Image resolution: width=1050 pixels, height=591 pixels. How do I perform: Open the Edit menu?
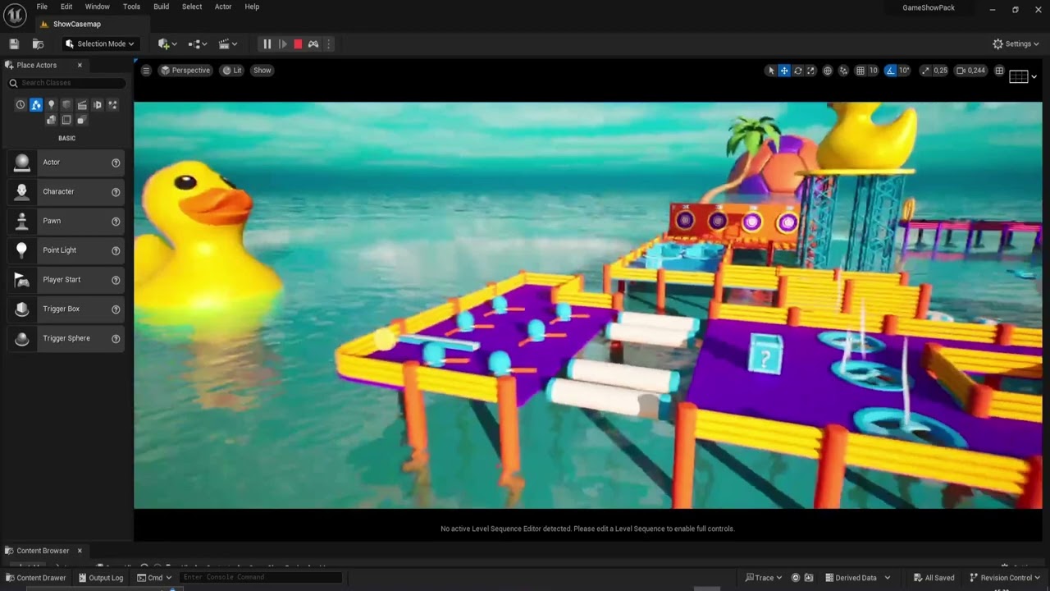coord(66,7)
